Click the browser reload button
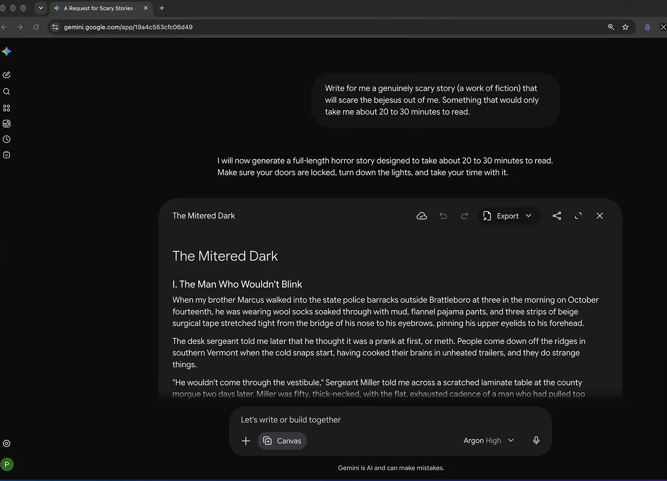Viewport: 667px width, 481px height. pyautogui.click(x=36, y=27)
